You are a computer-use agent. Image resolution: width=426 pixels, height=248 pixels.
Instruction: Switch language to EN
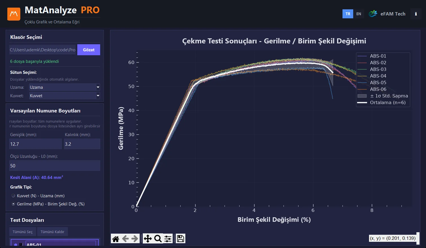point(359,14)
